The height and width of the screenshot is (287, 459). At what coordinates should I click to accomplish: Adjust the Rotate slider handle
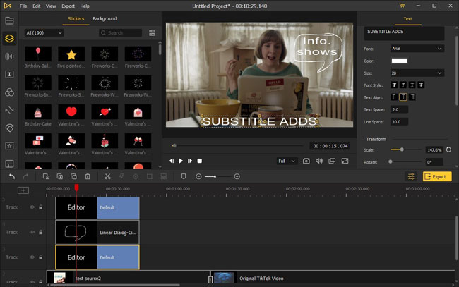pos(391,161)
